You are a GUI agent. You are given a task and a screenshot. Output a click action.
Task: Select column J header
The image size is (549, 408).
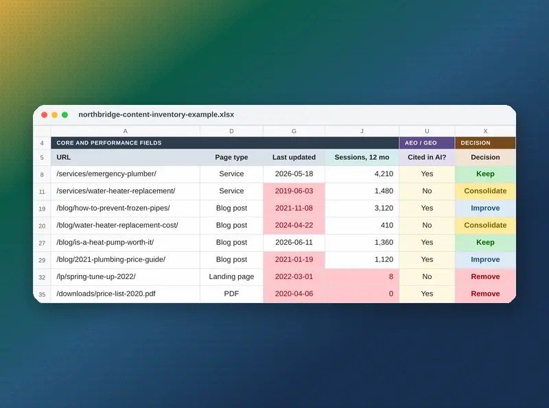click(x=362, y=131)
